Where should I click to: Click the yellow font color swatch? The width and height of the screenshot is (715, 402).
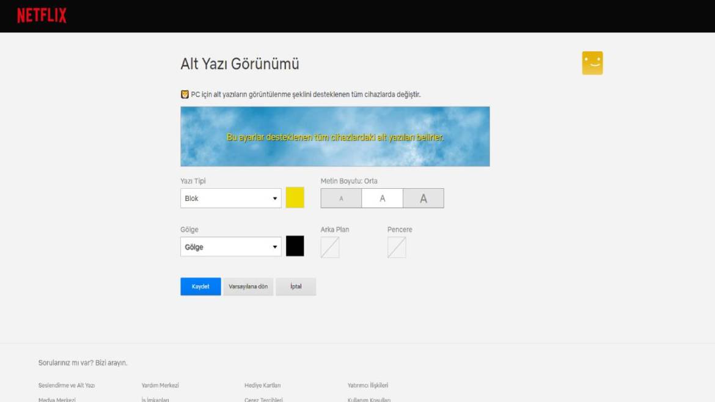tap(295, 198)
